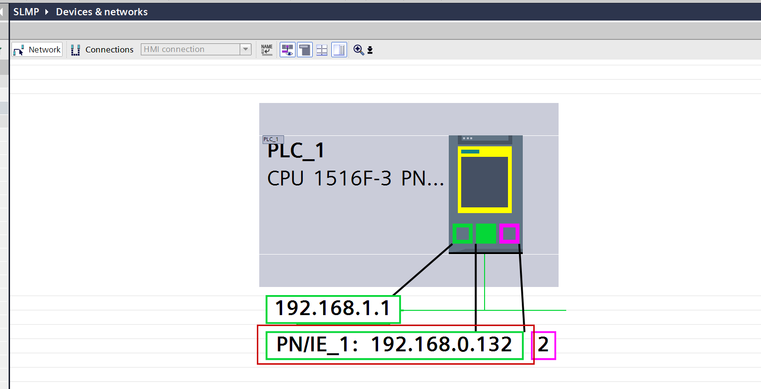Click the show hardware catalog panel icon
Screen dimensions: 761x389
tap(339, 50)
